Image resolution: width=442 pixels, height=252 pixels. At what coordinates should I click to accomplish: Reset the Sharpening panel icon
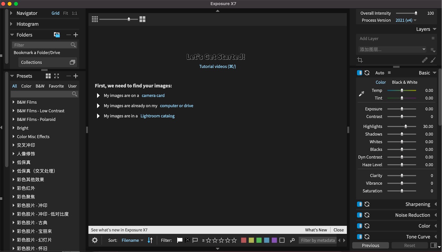(367, 204)
